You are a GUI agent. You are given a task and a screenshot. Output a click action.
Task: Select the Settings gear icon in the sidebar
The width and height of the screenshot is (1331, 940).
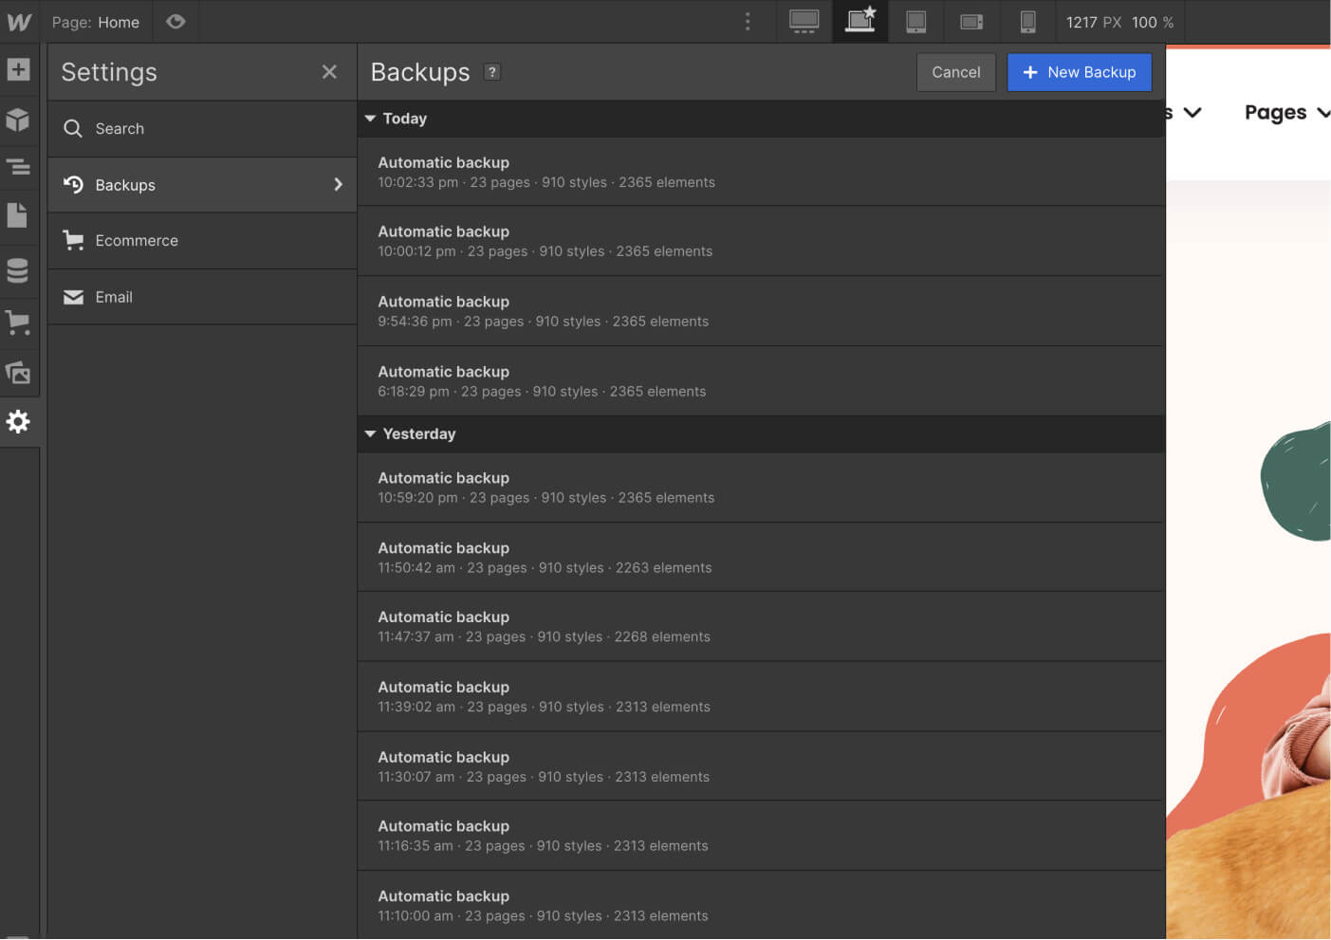point(20,422)
